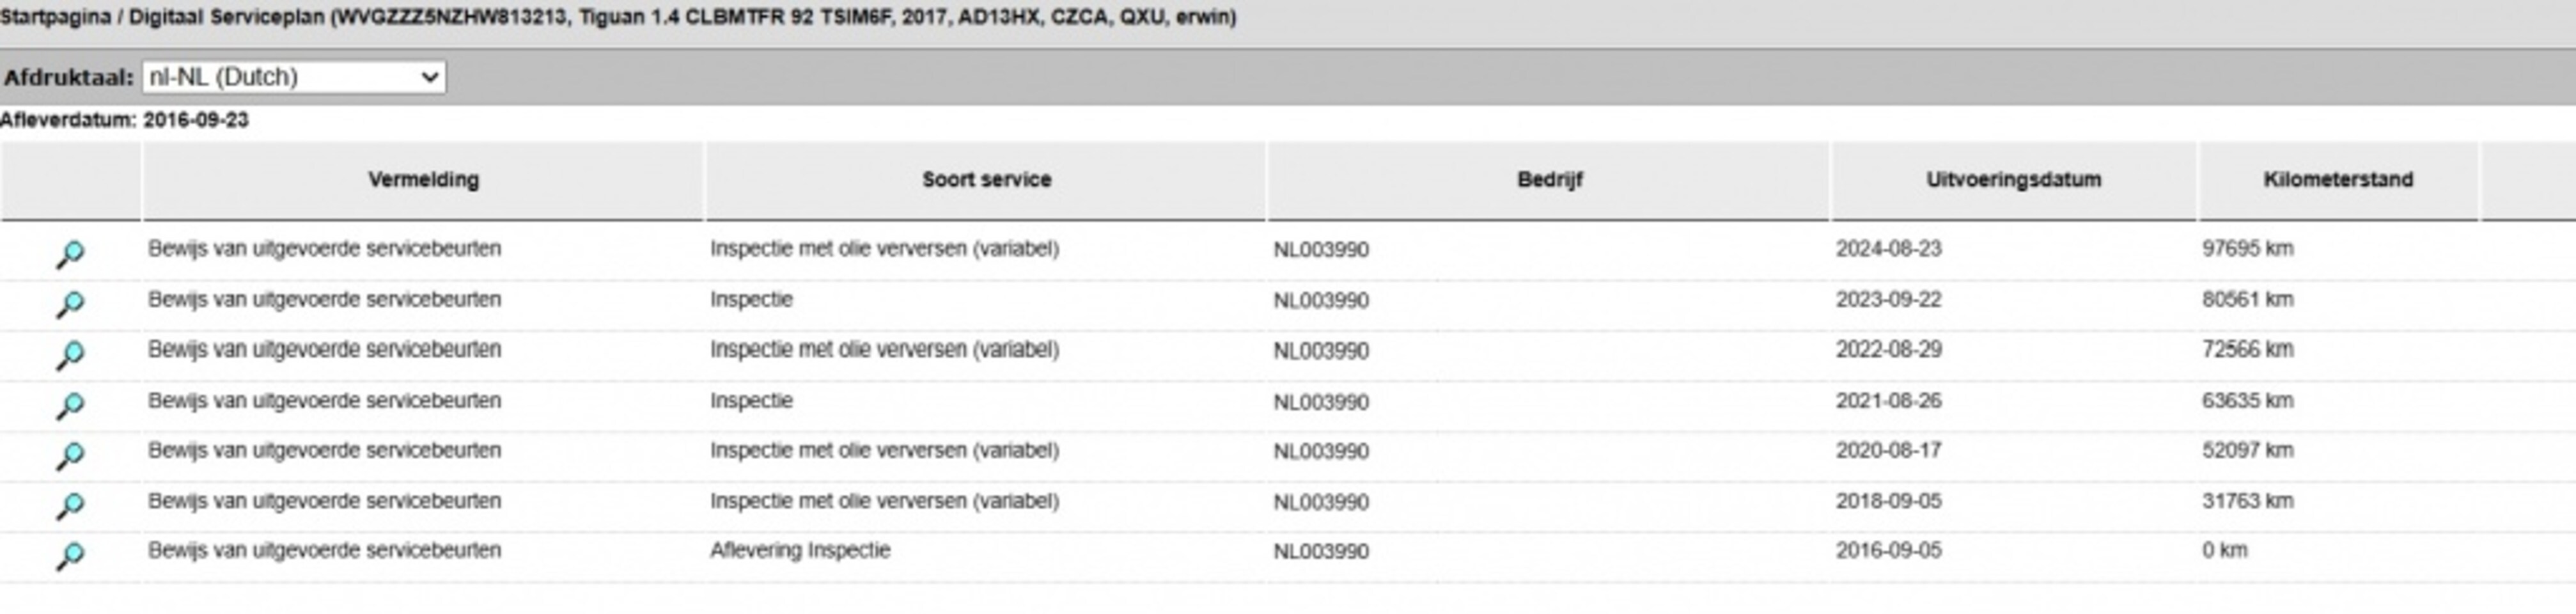This screenshot has width=2576, height=614.
Task: Click the Soort service column header
Action: coord(986,180)
